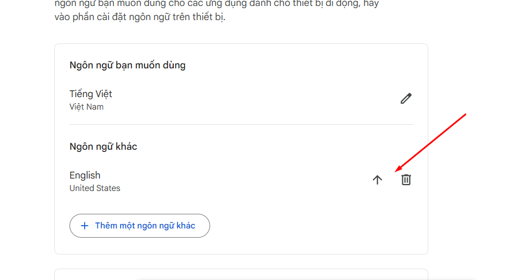The image size is (532, 280).
Task: Click the "United States" region label
Action: [x=95, y=188]
